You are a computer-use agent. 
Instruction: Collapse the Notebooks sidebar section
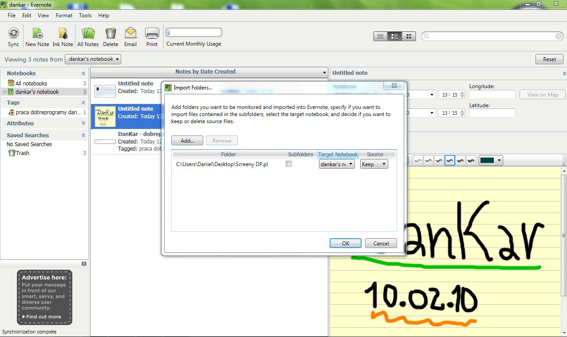(x=83, y=74)
